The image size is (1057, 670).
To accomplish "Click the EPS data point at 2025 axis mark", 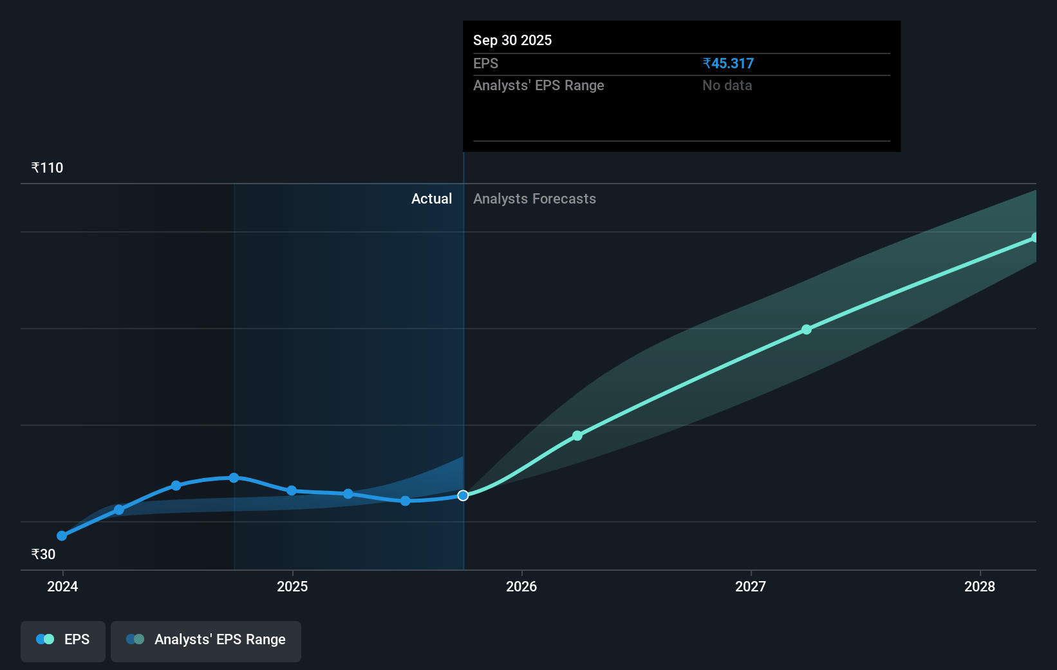I will click(292, 491).
